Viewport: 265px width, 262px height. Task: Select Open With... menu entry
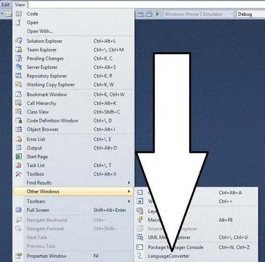click(74, 31)
